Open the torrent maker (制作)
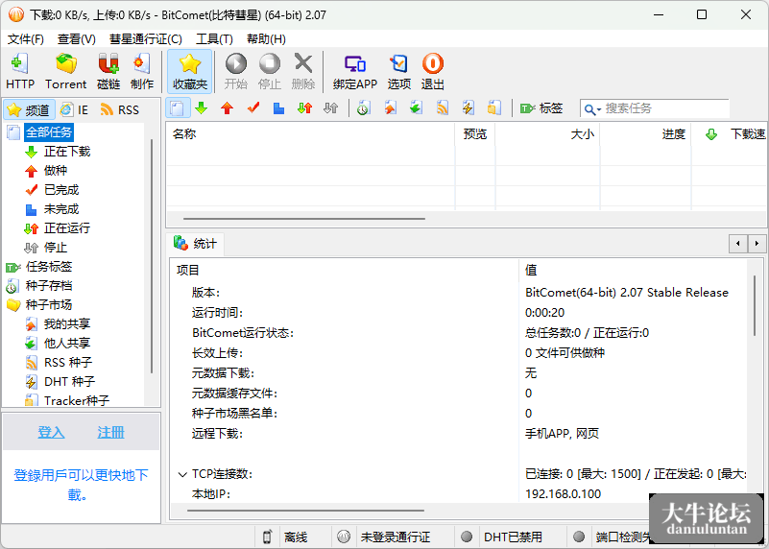Image resolution: width=769 pixels, height=549 pixels. point(142,72)
